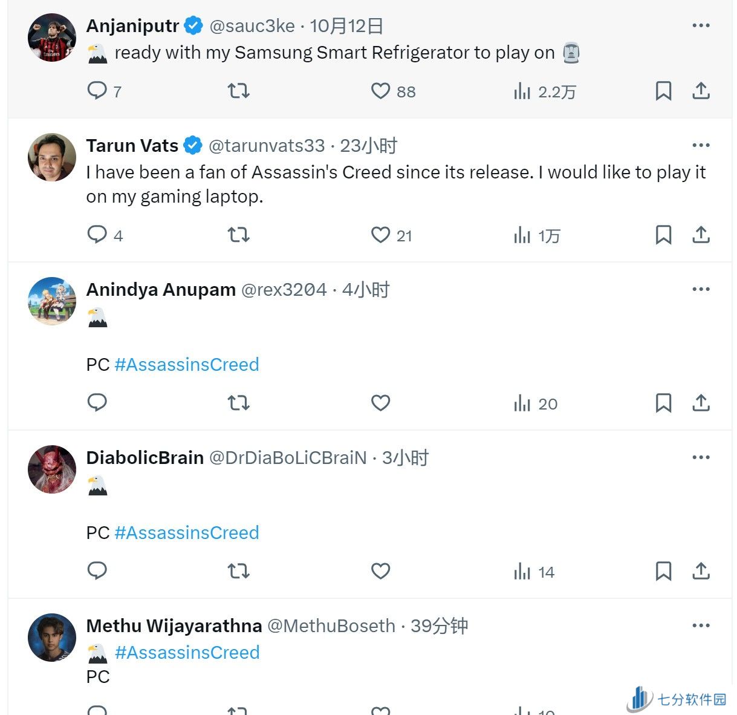737x715 pixels.
Task: Like Anjaniputr's tweet with 88 likes
Action: pyautogui.click(x=380, y=91)
